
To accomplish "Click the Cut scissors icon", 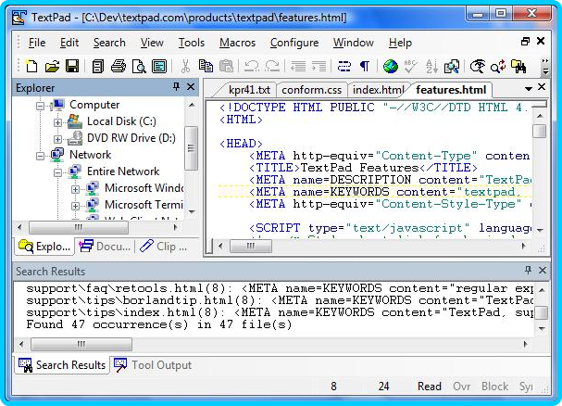I will [185, 66].
